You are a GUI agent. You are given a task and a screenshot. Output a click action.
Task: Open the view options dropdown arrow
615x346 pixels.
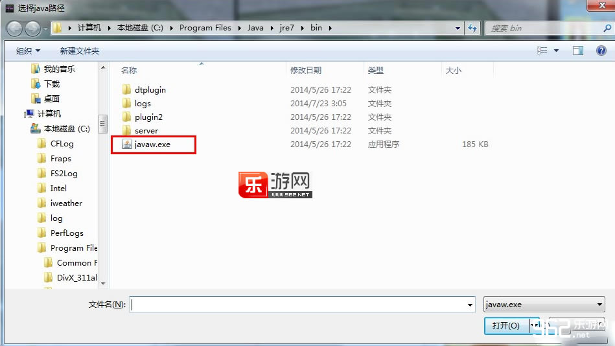coord(556,51)
